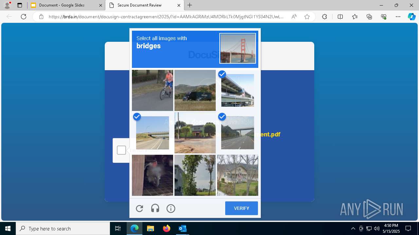This screenshot has height=235, width=419.
Task: Deselect the overpass above road tile
Action: [x=153, y=133]
